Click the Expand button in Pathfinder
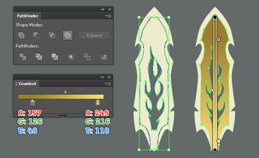 click(94, 35)
